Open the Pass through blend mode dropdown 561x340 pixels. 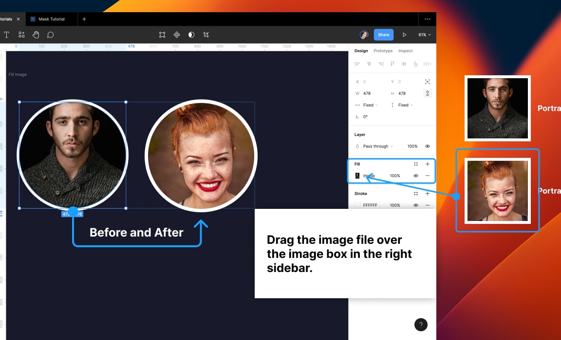tap(378, 146)
